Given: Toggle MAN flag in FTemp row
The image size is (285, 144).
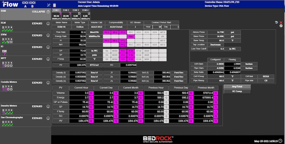Looking at the screenshot, I should tap(147, 59).
